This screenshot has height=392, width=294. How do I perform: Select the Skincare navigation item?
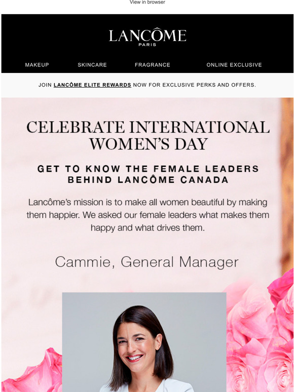[x=92, y=65]
